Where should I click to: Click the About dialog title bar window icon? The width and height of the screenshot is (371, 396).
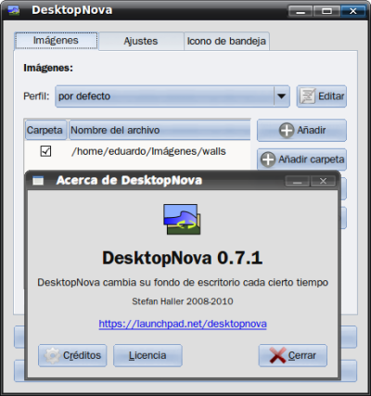click(x=38, y=181)
